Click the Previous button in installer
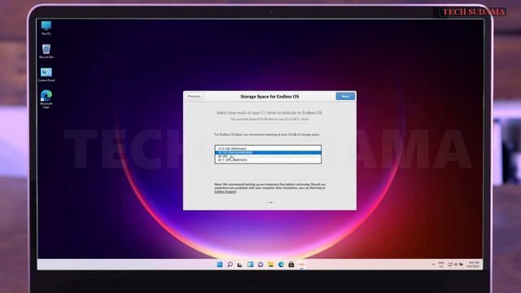The width and height of the screenshot is (521, 293). pyautogui.click(x=194, y=96)
